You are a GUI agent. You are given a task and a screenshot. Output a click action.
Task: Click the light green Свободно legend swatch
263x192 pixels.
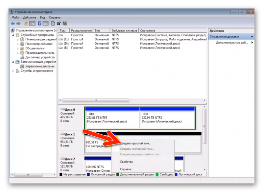point(157,174)
